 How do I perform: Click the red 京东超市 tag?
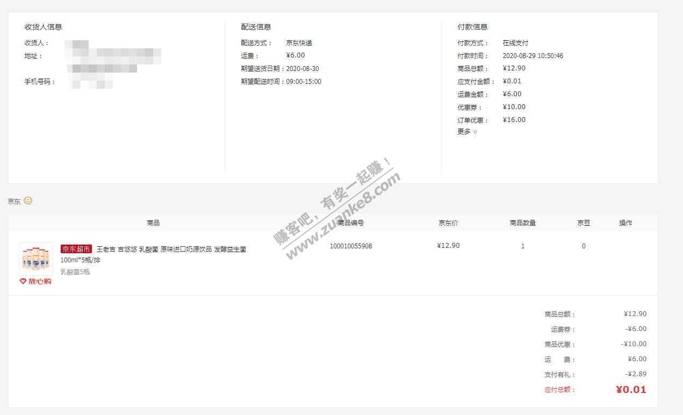point(76,249)
